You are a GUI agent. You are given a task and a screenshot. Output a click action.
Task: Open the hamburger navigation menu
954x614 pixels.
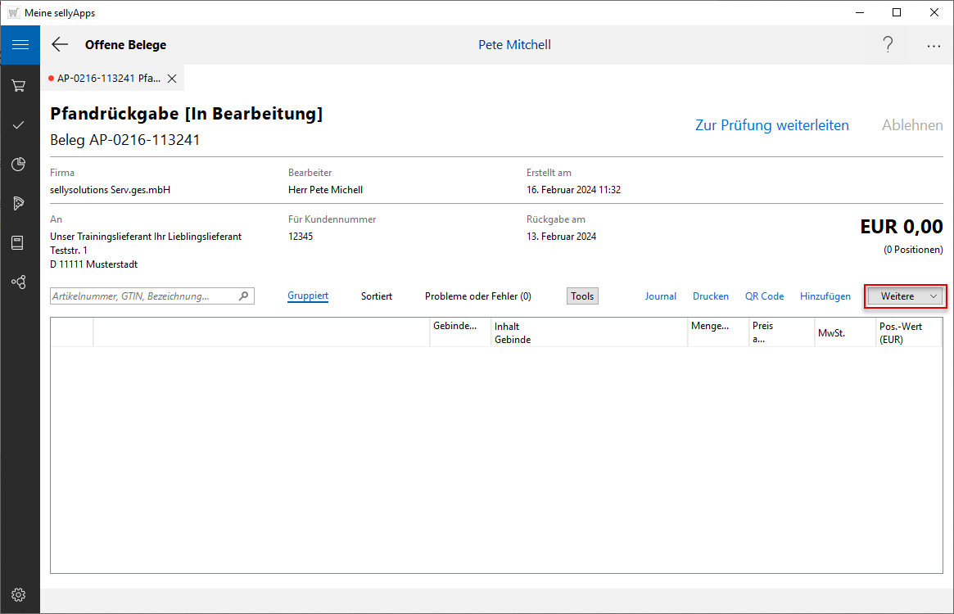(x=20, y=45)
